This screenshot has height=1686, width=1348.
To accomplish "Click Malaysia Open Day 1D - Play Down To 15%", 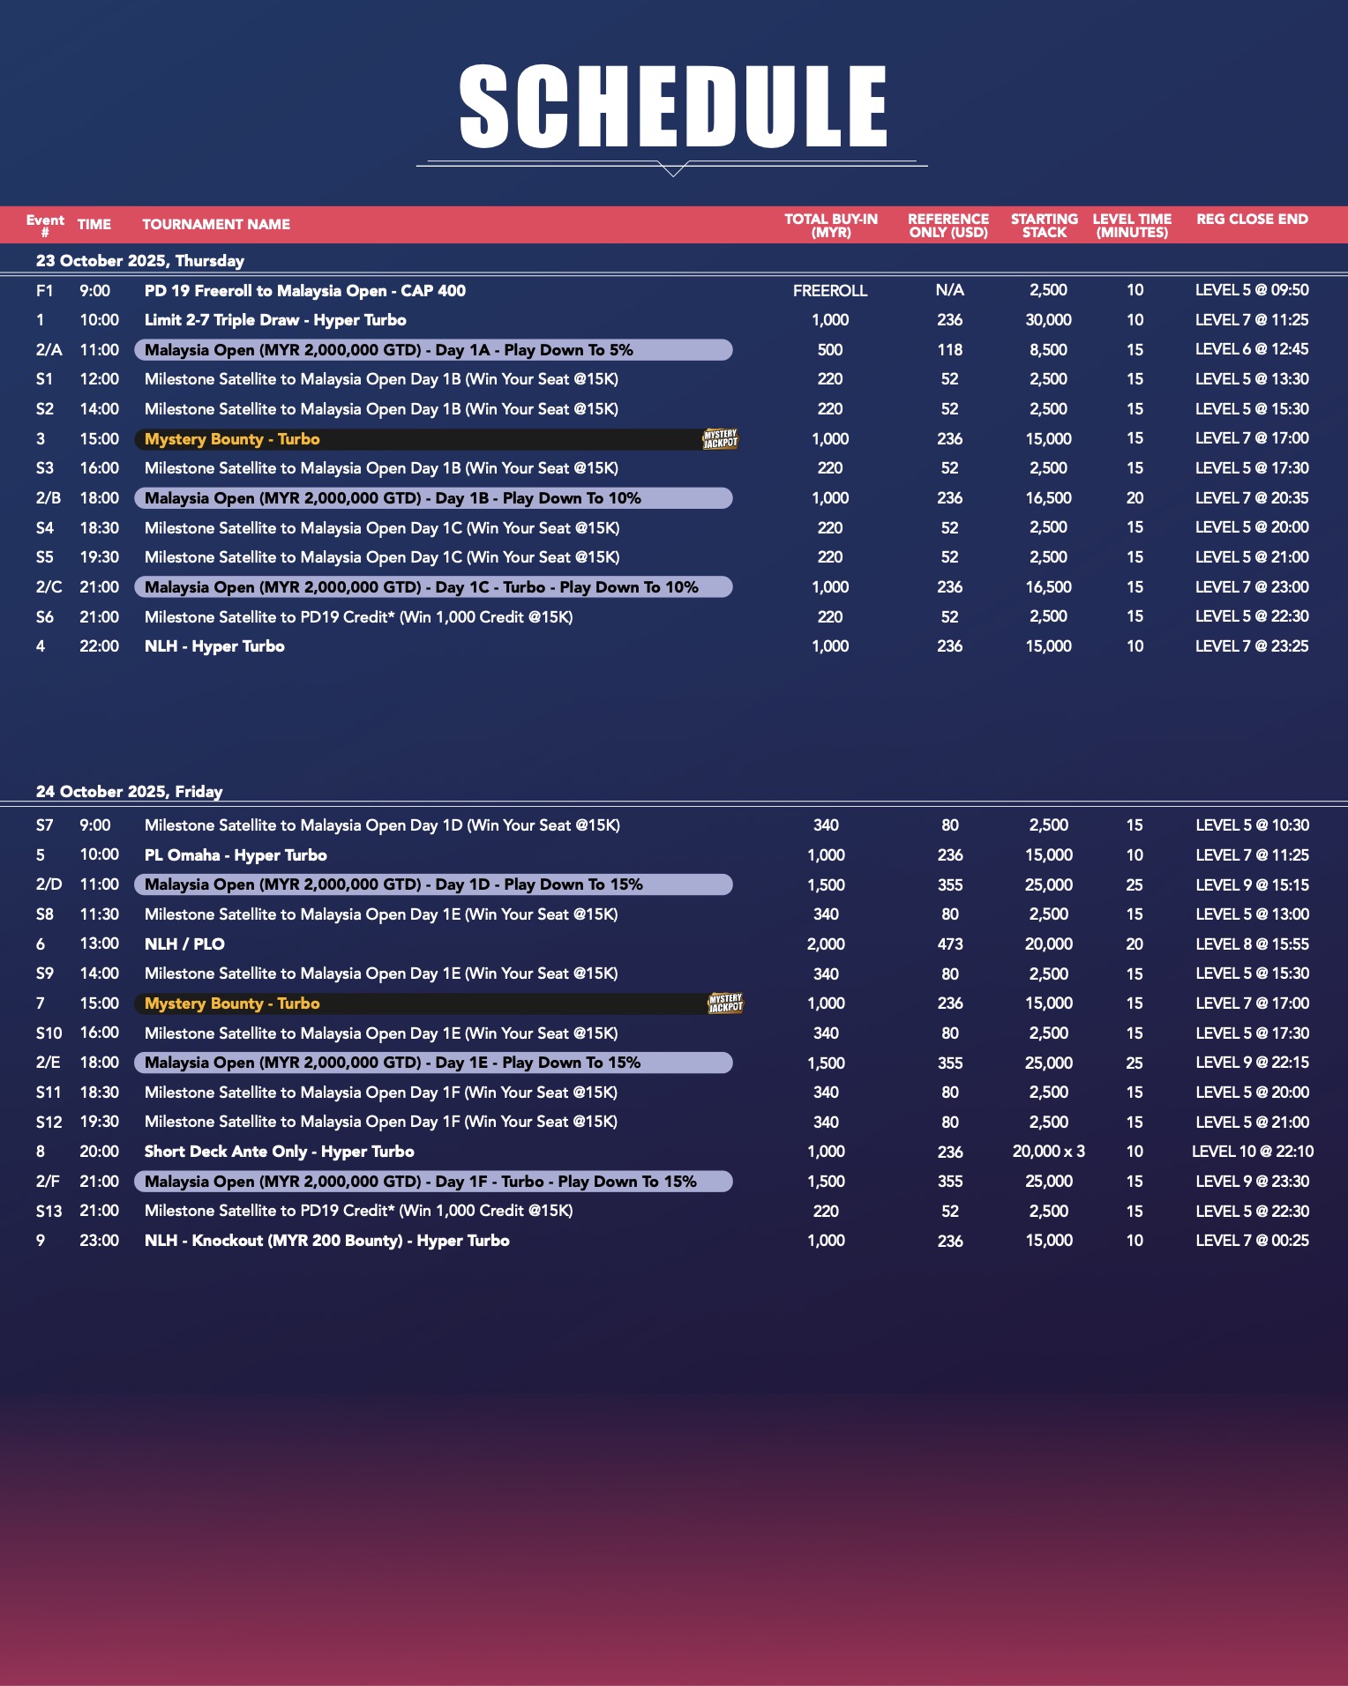I will point(433,884).
